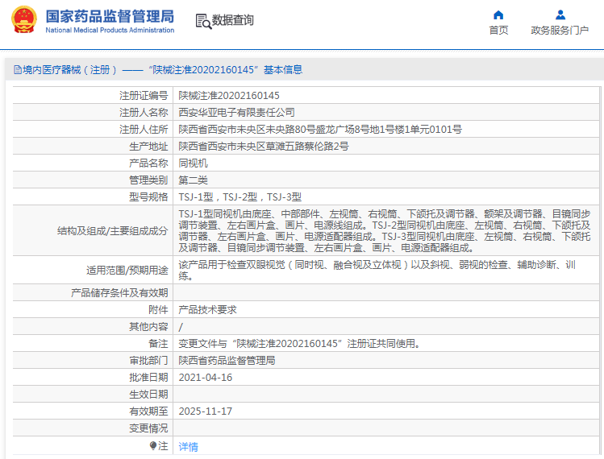Image resolution: width=604 pixels, height=459 pixels.
Task: Click the 变更情况 label
Action: tap(148, 428)
